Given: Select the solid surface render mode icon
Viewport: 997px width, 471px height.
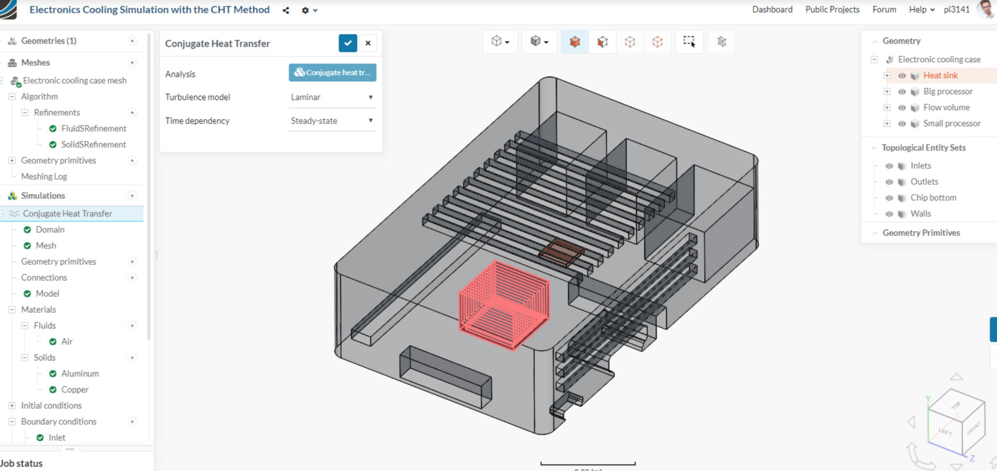Looking at the screenshot, I should [x=574, y=42].
